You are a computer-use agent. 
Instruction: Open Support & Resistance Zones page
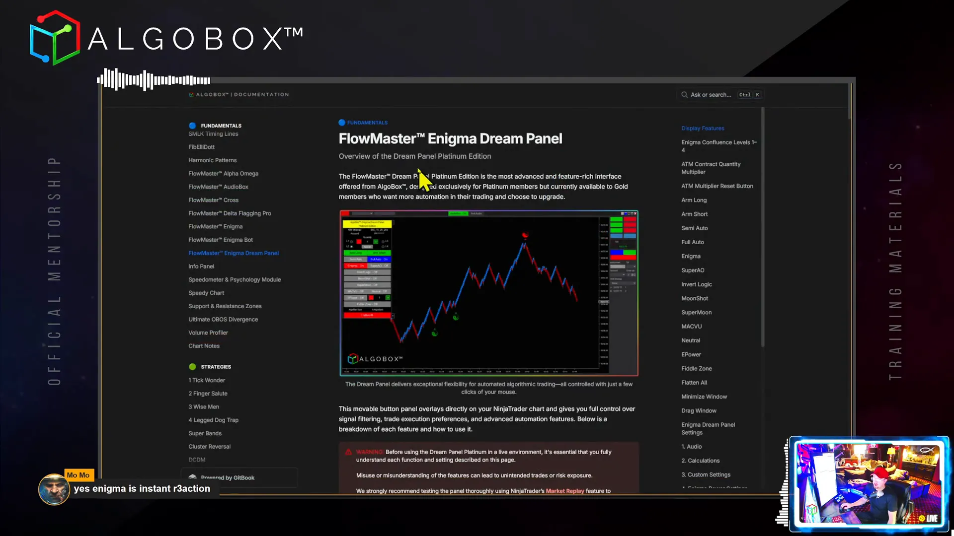click(x=225, y=306)
